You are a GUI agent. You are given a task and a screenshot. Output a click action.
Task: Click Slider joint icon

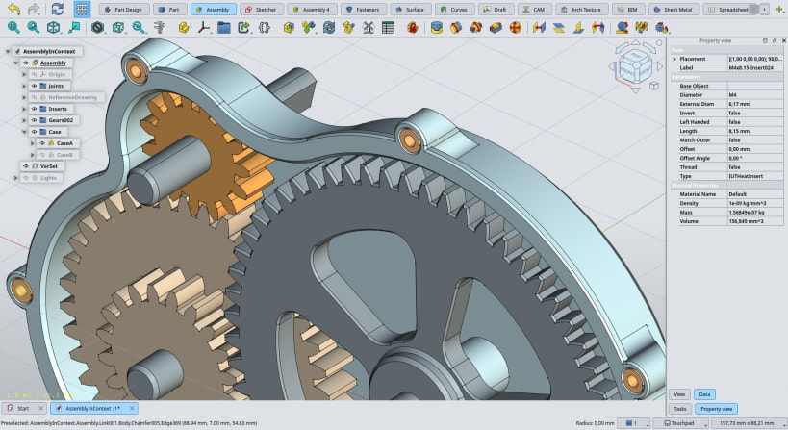tap(496, 28)
